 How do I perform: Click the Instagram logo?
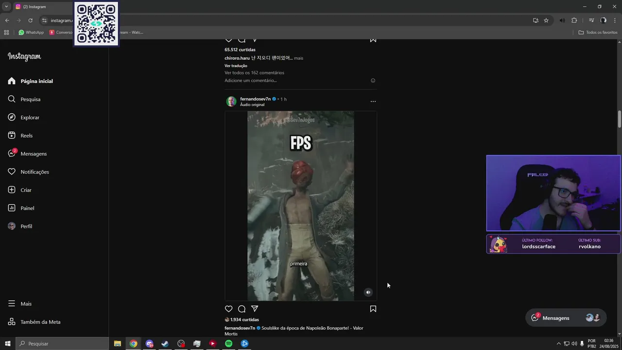pyautogui.click(x=24, y=57)
